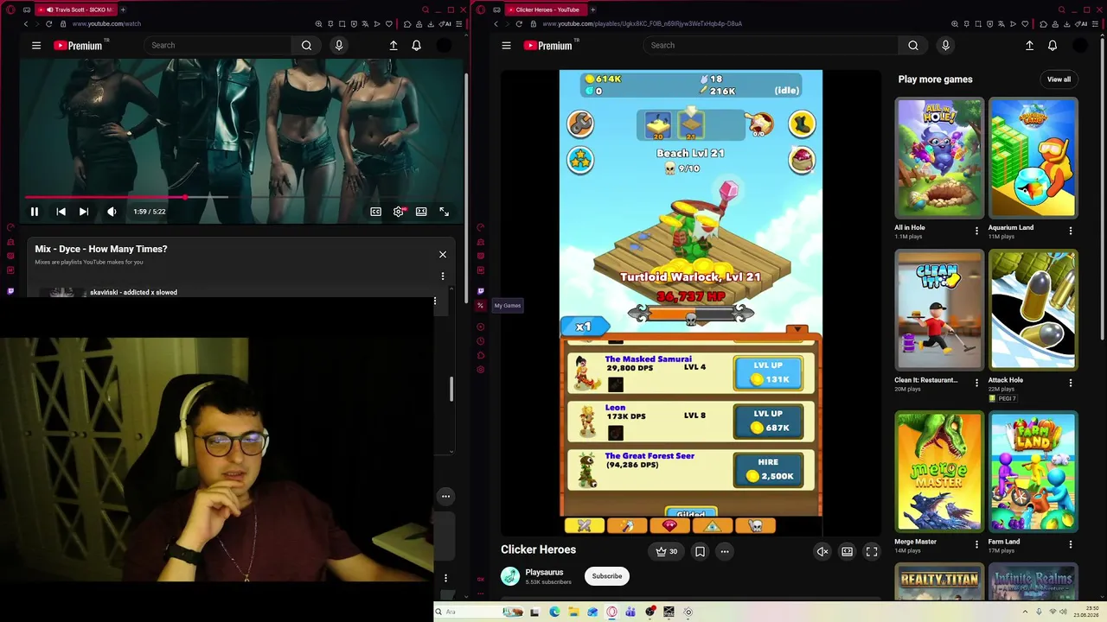This screenshot has height=622, width=1107.
Task: Open the skull tab in game
Action: [755, 525]
